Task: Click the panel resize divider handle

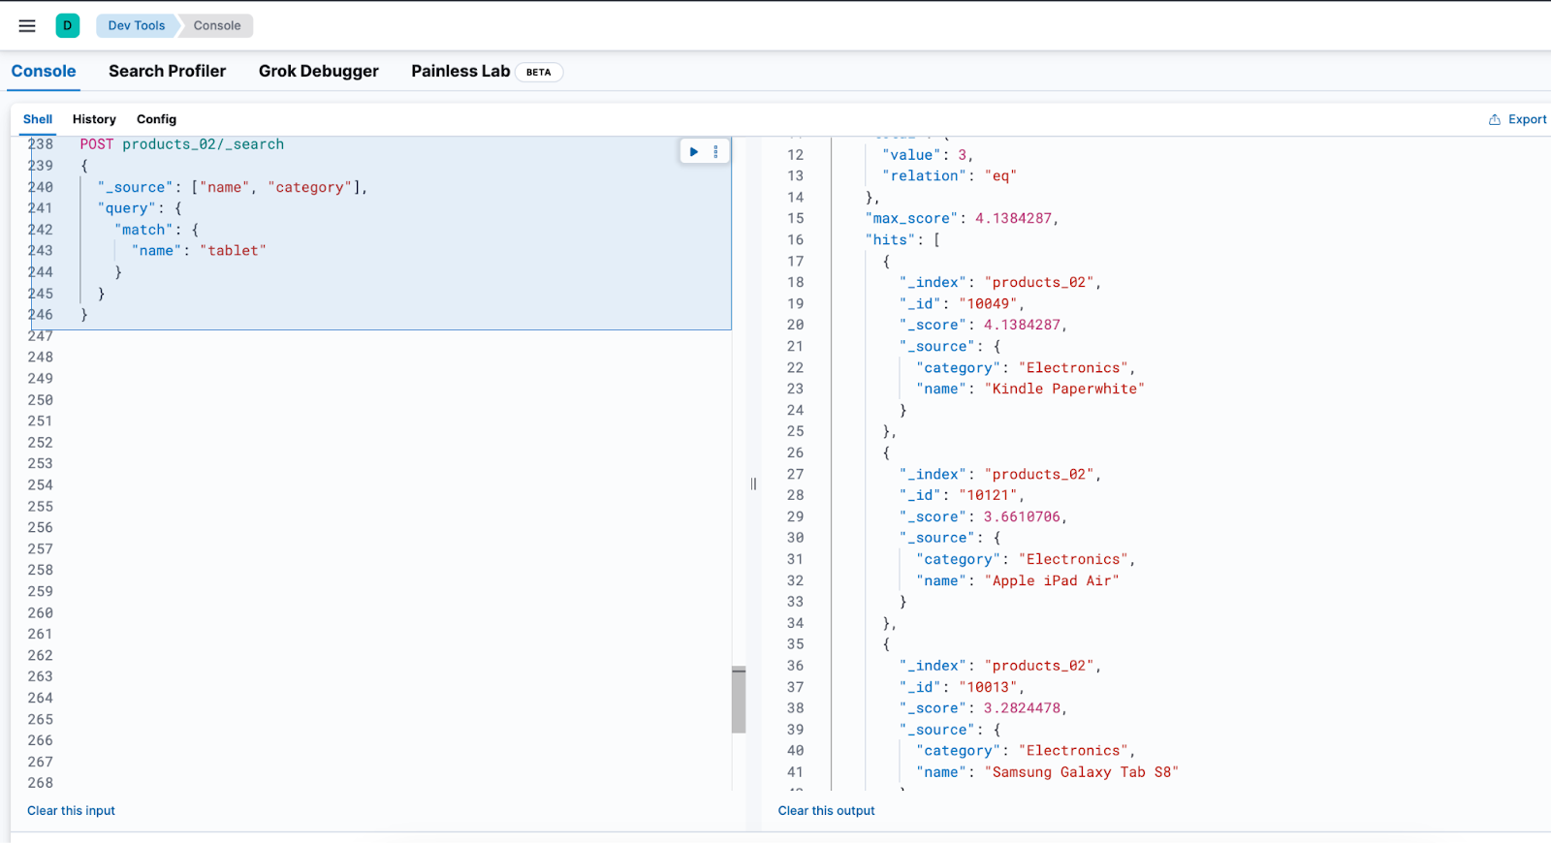Action: point(753,484)
